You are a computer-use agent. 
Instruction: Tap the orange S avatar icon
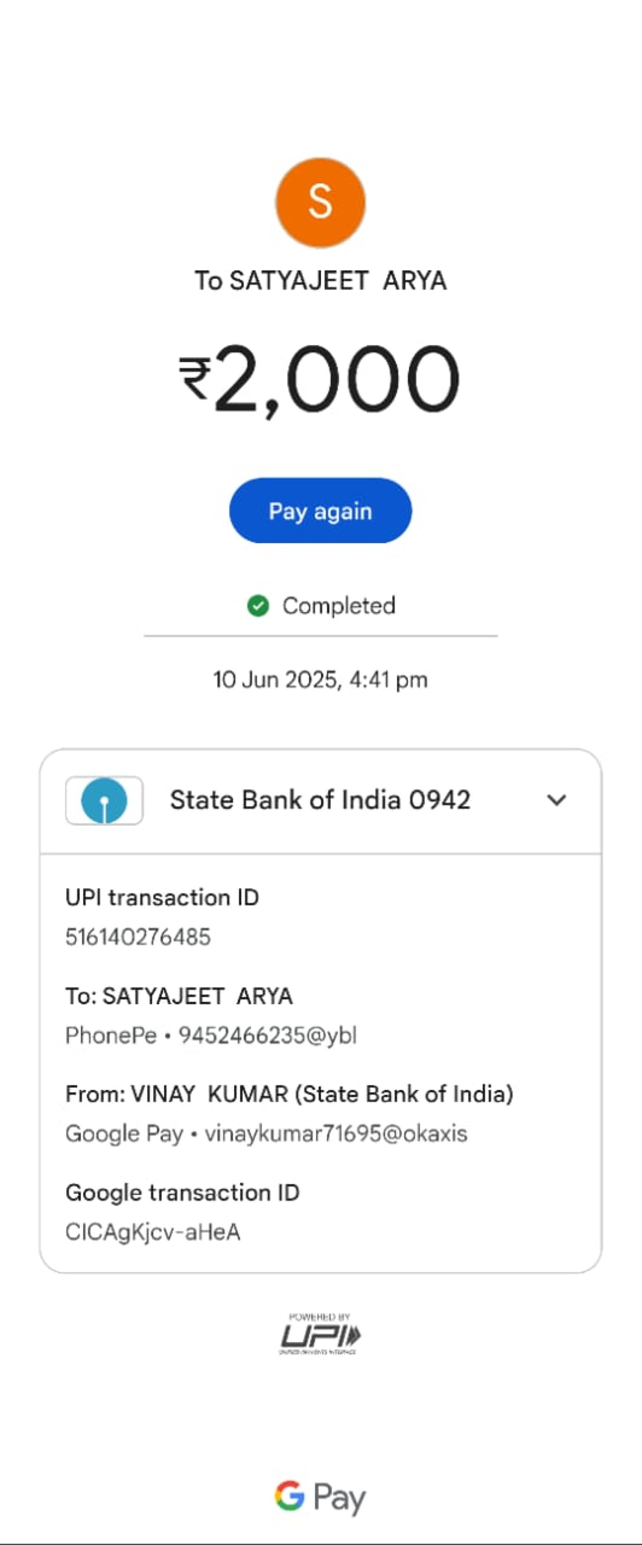pos(320,202)
